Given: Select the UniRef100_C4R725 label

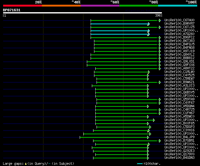Looking at the screenshot, I should [x=179, y=110].
